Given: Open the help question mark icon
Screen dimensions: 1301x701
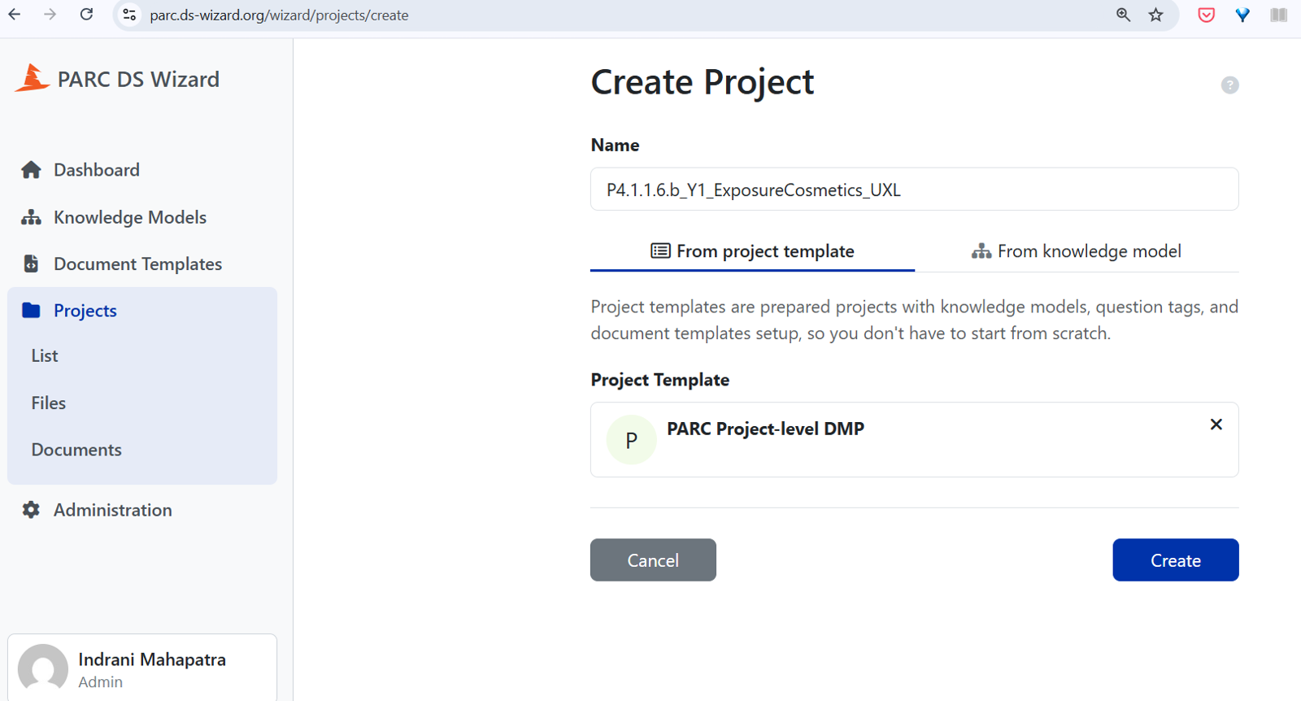Looking at the screenshot, I should pyautogui.click(x=1229, y=85).
